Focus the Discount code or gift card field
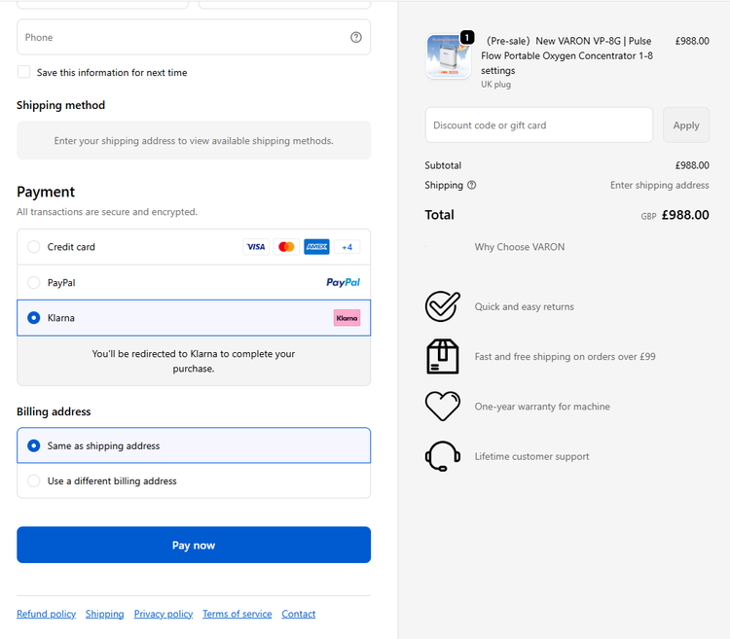Screen dimensions: 730x639 coord(538,125)
